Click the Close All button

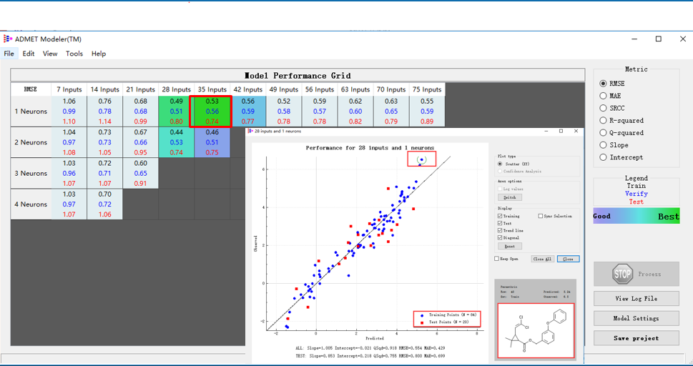click(542, 259)
